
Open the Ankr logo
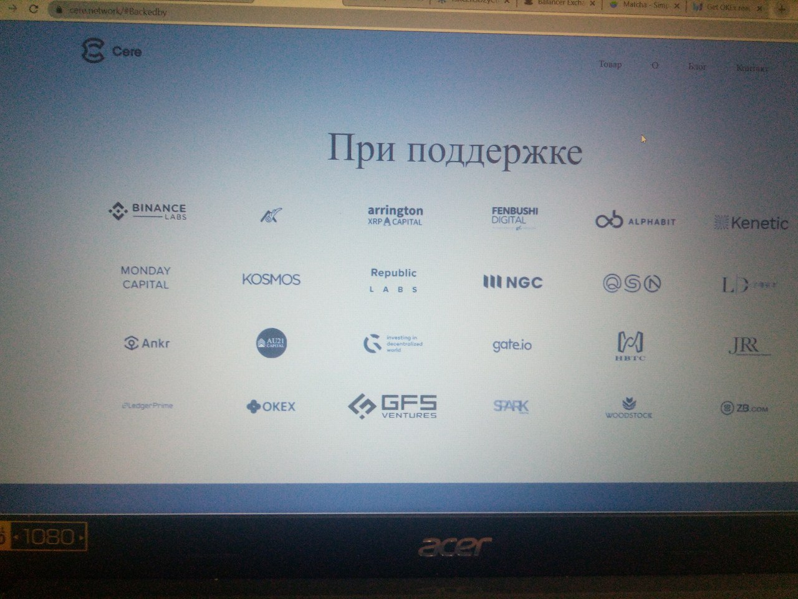147,343
